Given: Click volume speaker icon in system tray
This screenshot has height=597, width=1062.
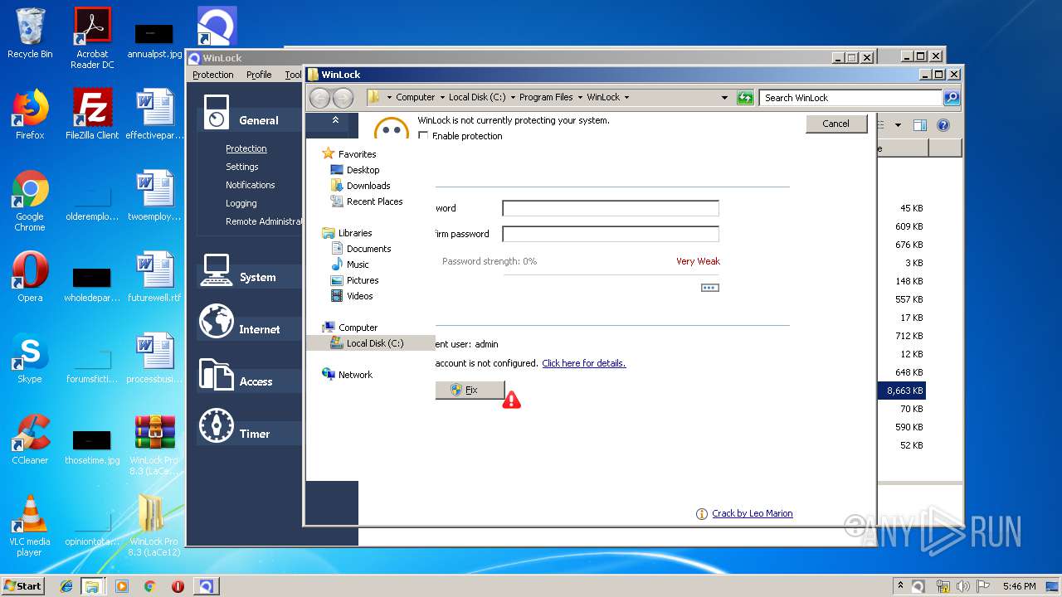Looking at the screenshot, I should click(x=962, y=586).
